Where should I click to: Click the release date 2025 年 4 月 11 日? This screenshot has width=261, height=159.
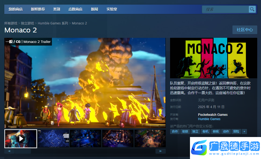(x=211, y=107)
